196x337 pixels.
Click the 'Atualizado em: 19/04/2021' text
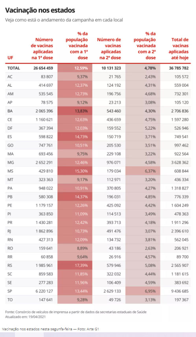pos(25,317)
